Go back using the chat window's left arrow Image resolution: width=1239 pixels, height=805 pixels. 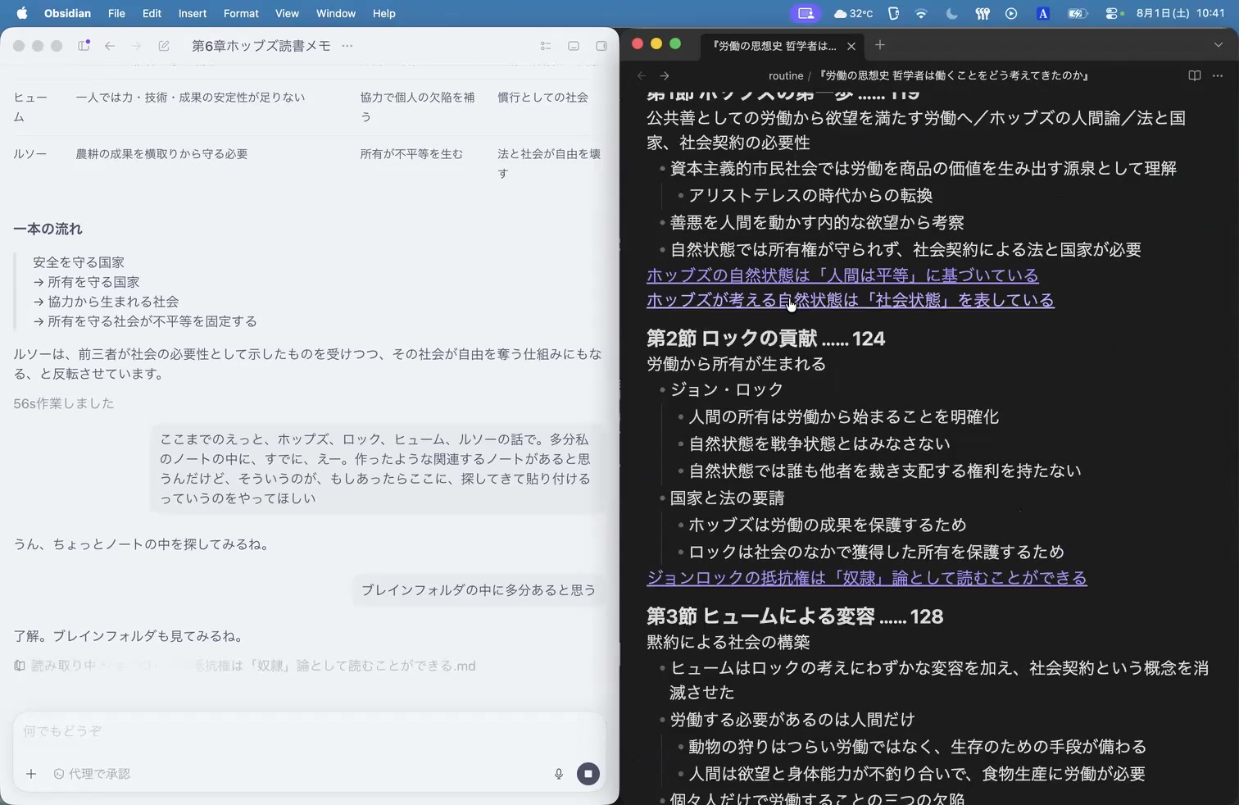pyautogui.click(x=110, y=46)
